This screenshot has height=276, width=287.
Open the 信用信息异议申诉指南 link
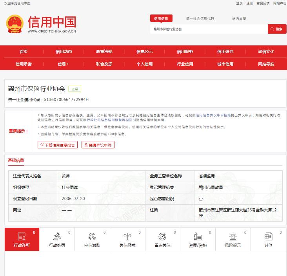point(213,115)
